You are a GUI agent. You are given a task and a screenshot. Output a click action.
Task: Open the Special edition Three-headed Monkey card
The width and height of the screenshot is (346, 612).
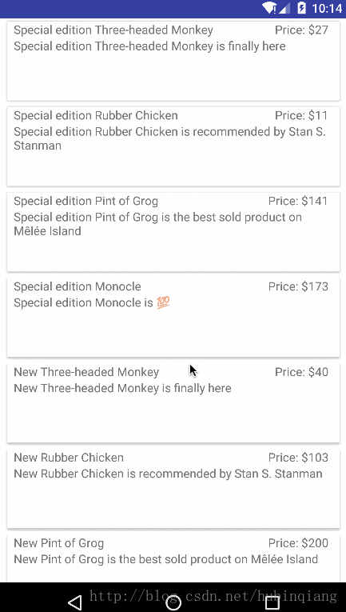tap(173, 61)
